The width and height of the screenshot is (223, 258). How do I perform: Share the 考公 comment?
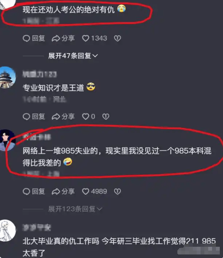[x=63, y=38]
